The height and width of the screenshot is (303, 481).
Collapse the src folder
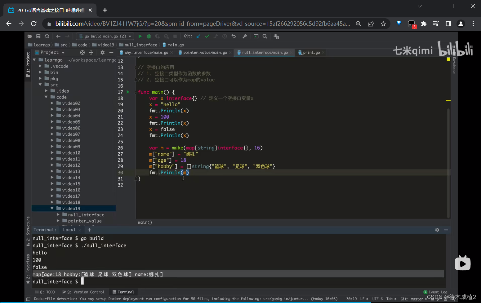[x=40, y=85]
